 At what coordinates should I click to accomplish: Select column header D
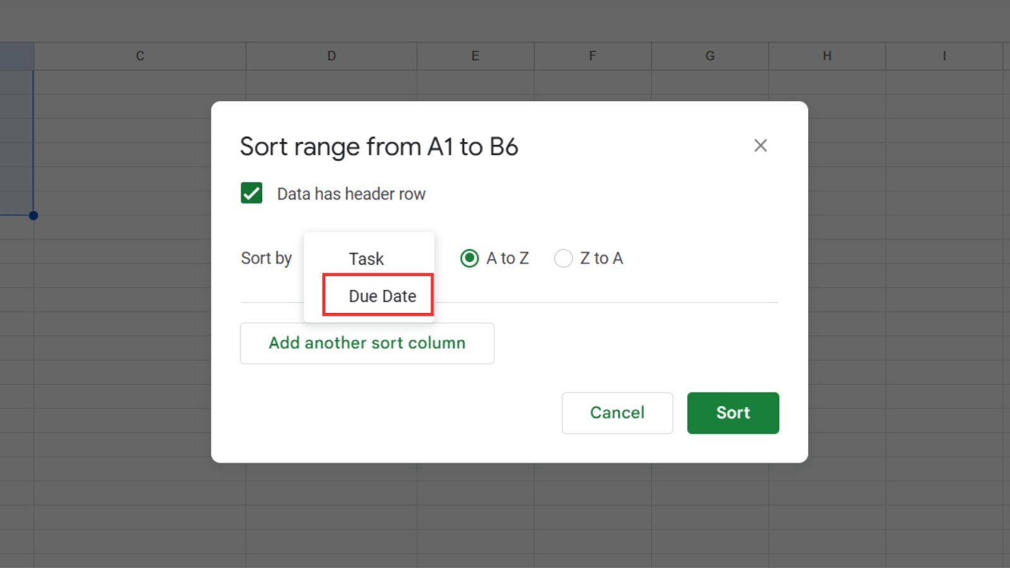331,56
